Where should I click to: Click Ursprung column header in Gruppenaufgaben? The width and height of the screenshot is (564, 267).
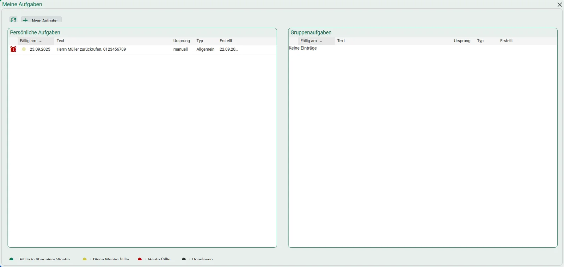462,41
